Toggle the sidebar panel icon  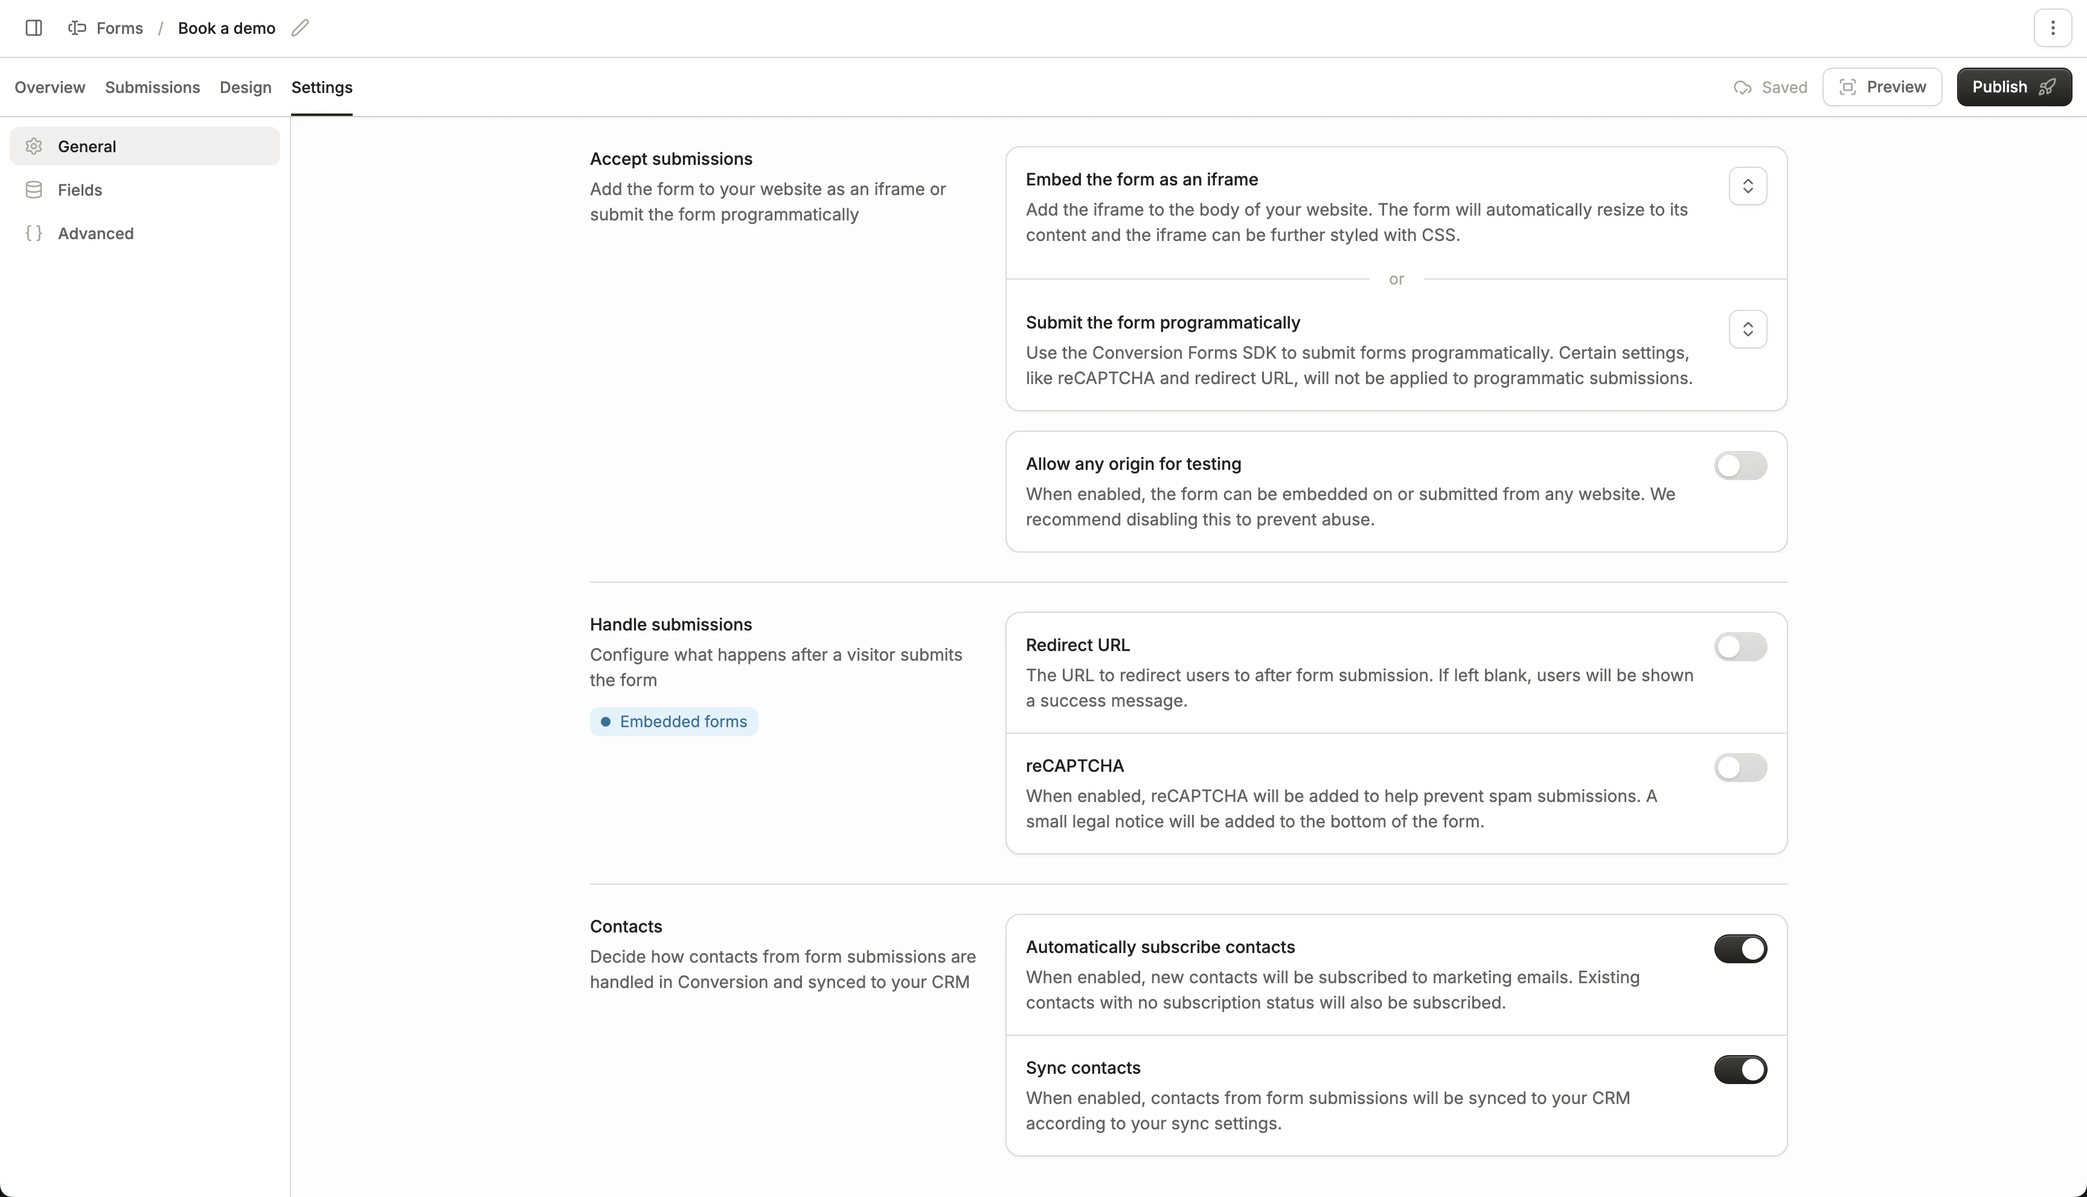pyautogui.click(x=34, y=28)
